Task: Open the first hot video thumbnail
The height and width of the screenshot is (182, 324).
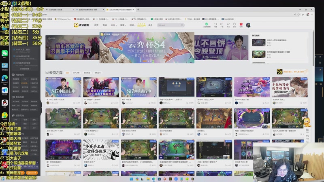Action: pos(259,42)
